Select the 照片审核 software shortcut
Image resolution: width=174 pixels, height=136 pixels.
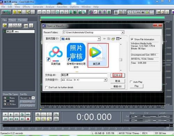tap(76, 56)
